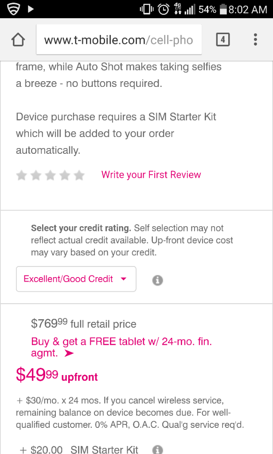Image resolution: width=273 pixels, height=454 pixels.
Task: Open the Buy & get a FREE tablet offer
Action: click(x=121, y=347)
